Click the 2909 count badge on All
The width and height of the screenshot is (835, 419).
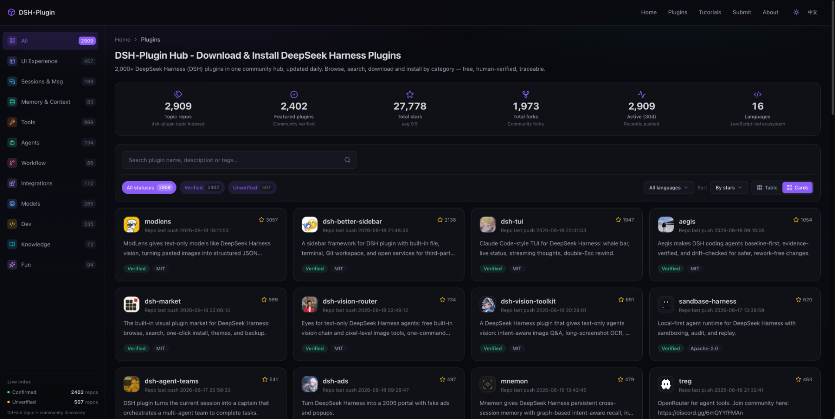coord(87,41)
